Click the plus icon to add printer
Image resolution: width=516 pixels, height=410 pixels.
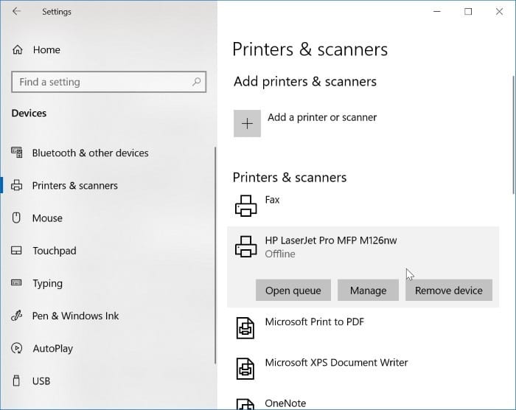click(x=247, y=123)
